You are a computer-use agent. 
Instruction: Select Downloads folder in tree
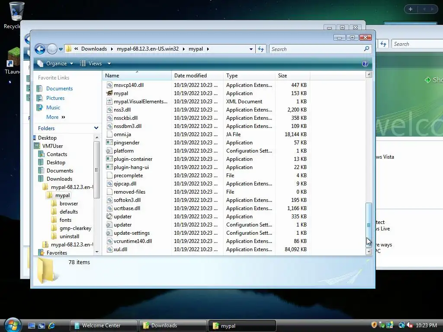click(x=59, y=179)
